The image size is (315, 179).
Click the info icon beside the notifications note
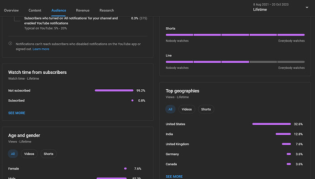[x=10, y=43]
